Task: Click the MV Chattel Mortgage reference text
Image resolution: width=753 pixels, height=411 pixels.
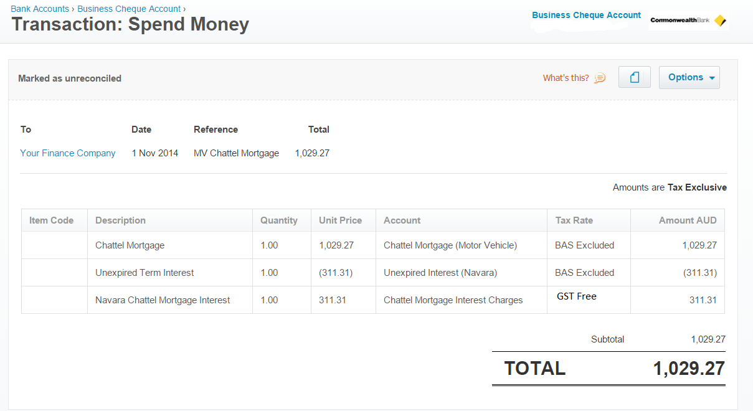Action: point(236,153)
